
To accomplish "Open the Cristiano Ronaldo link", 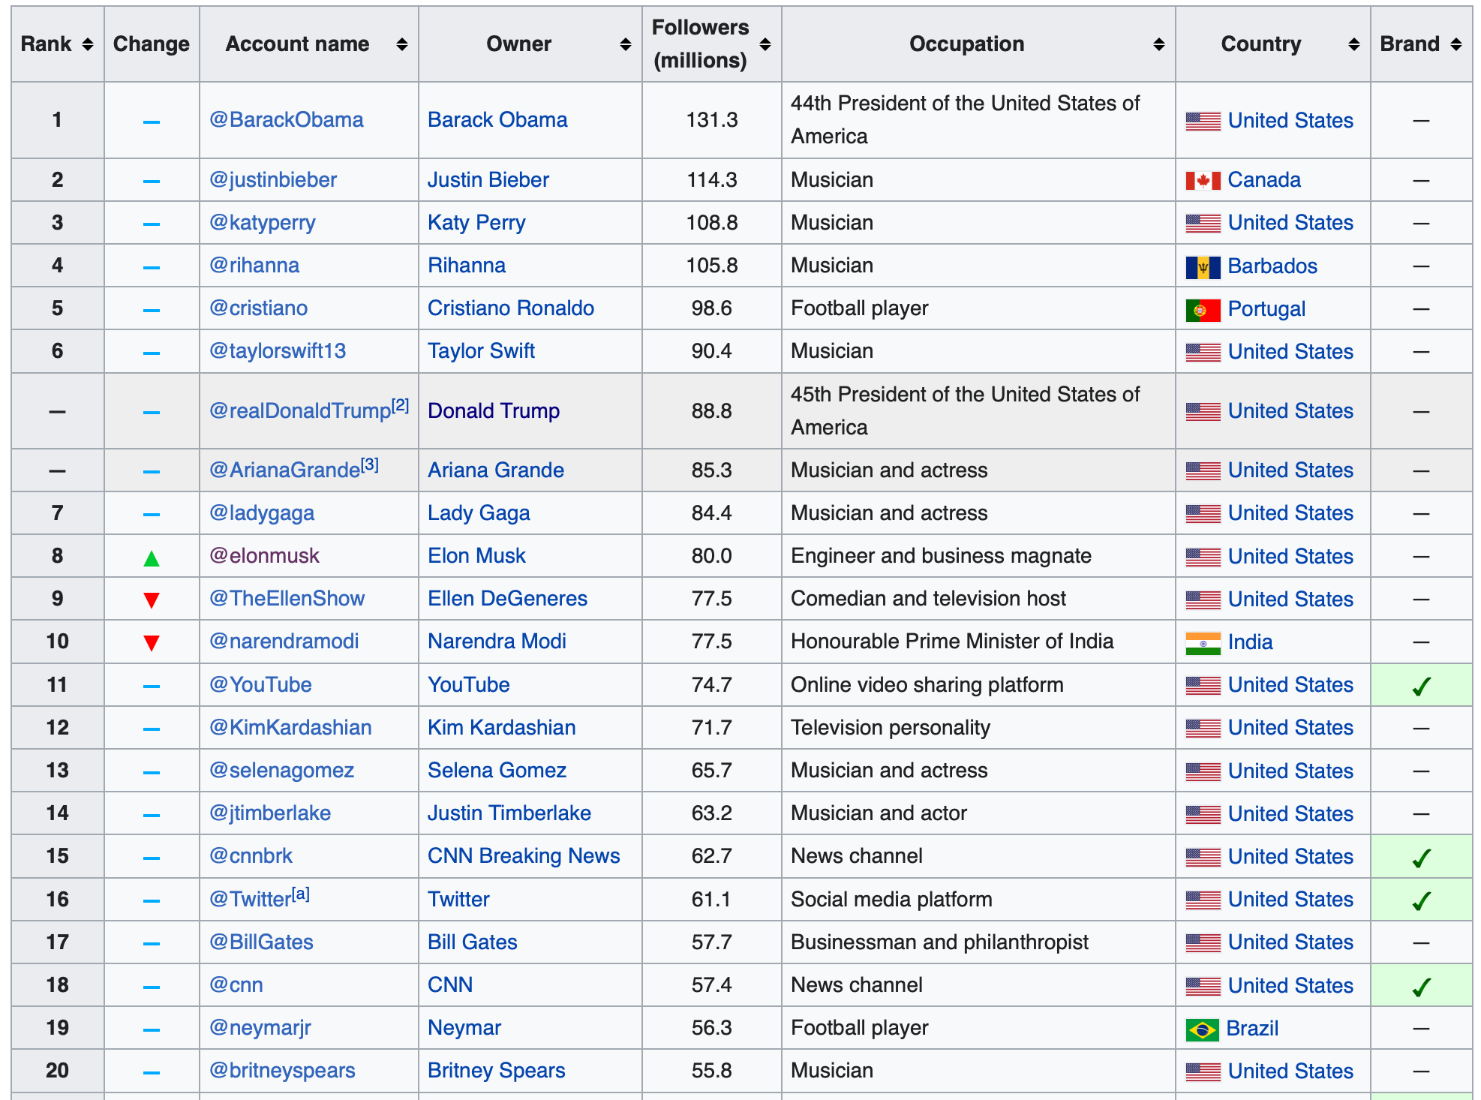I will click(511, 308).
